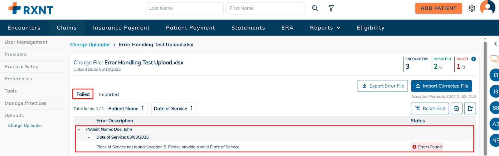499x156 pixels.
Task: Open the user profile avatar
Action: 487,7
